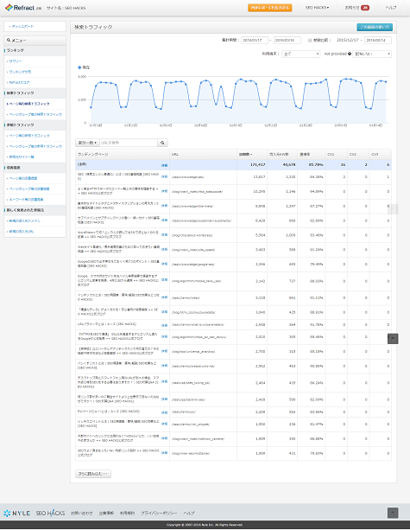The height and width of the screenshot is (530, 410).
Task: Open プライバシーポリシー in the footer
Action: 159,513
